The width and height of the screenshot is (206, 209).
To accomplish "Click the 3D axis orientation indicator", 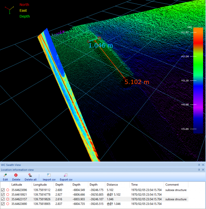I will pyautogui.click(x=9, y=10).
